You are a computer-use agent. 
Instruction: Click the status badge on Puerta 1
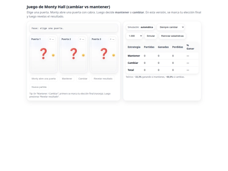click(52, 39)
